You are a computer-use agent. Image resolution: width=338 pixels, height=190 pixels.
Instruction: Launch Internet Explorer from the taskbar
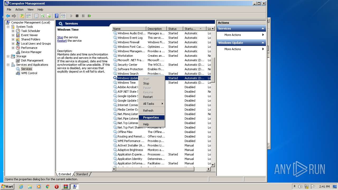point(21,187)
